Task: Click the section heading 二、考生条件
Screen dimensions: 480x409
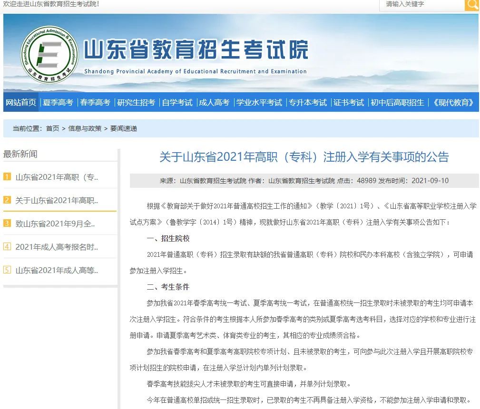Action: [168, 287]
